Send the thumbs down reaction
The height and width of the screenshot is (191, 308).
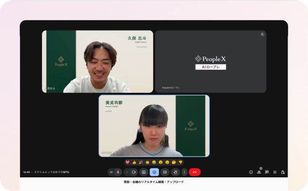[x=180, y=162]
